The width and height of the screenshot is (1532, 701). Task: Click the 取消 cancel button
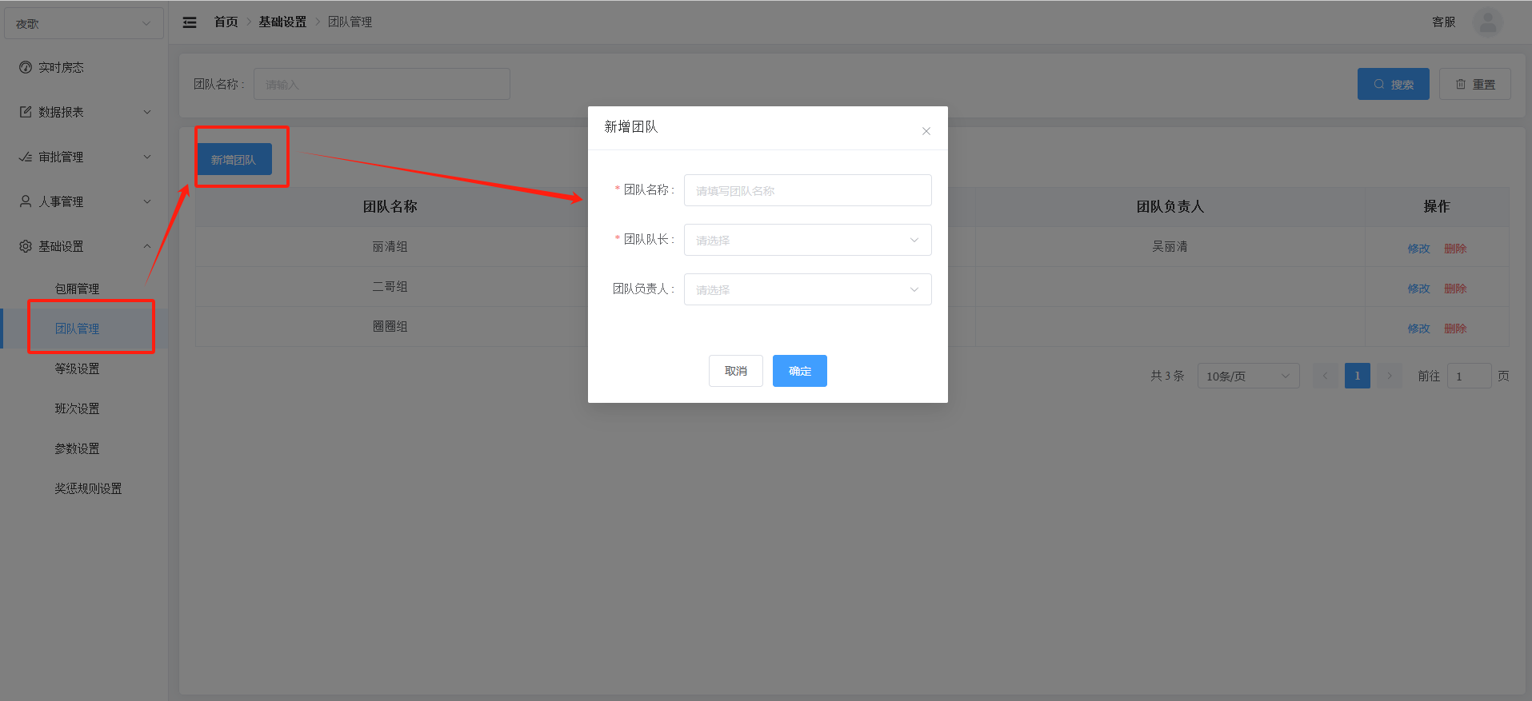(735, 371)
